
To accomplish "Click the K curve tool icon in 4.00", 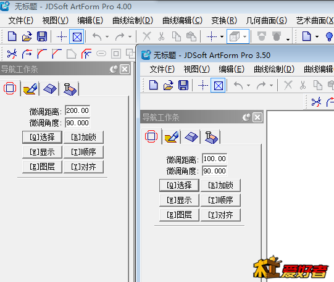I will 86,54.
